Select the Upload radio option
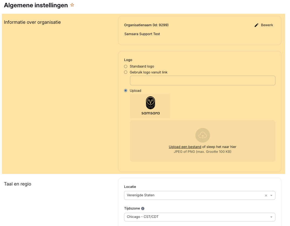 pos(126,90)
